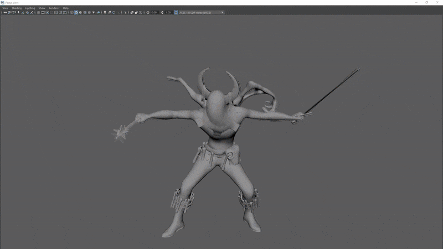The width and height of the screenshot is (443, 249).
Task: Click the select camera icon
Action: click(6, 12)
